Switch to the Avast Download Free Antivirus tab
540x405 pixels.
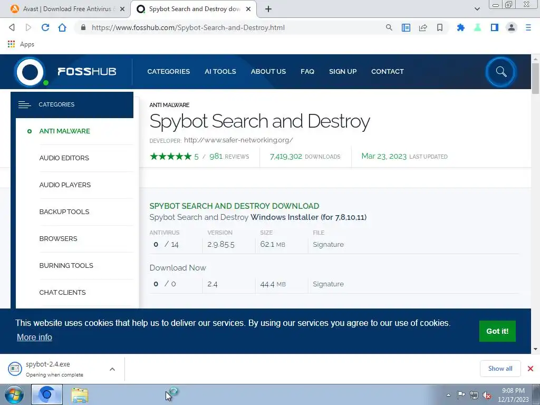(x=67, y=9)
